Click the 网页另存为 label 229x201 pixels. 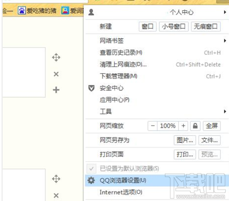(114, 140)
